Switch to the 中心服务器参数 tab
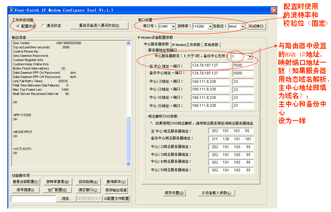The image size is (331, 212). tap(156, 44)
